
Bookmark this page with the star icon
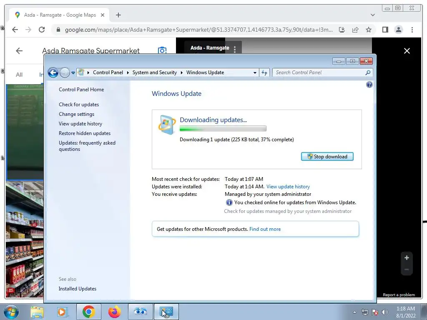pos(369,30)
